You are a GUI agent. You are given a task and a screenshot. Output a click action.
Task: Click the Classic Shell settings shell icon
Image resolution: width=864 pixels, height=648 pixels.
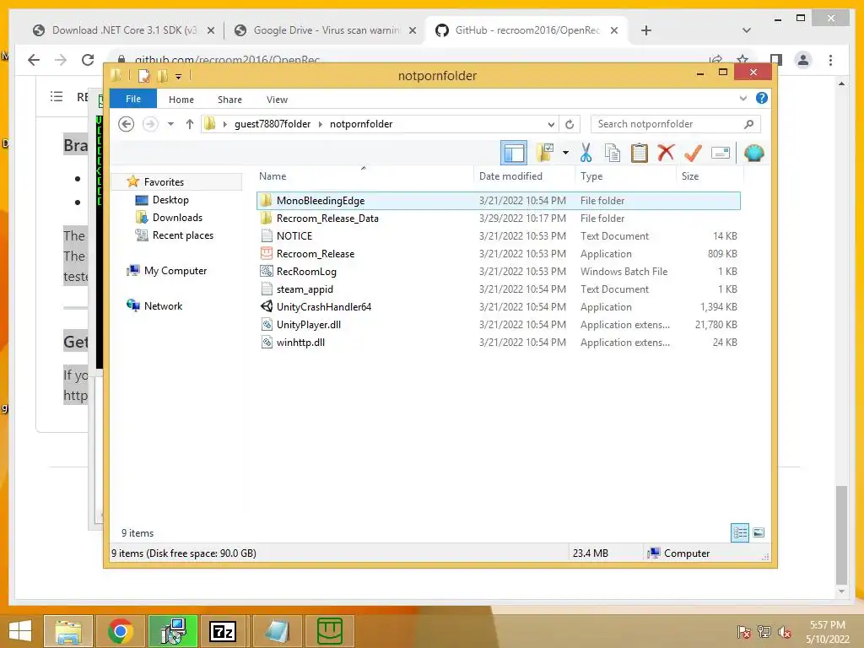click(x=753, y=153)
